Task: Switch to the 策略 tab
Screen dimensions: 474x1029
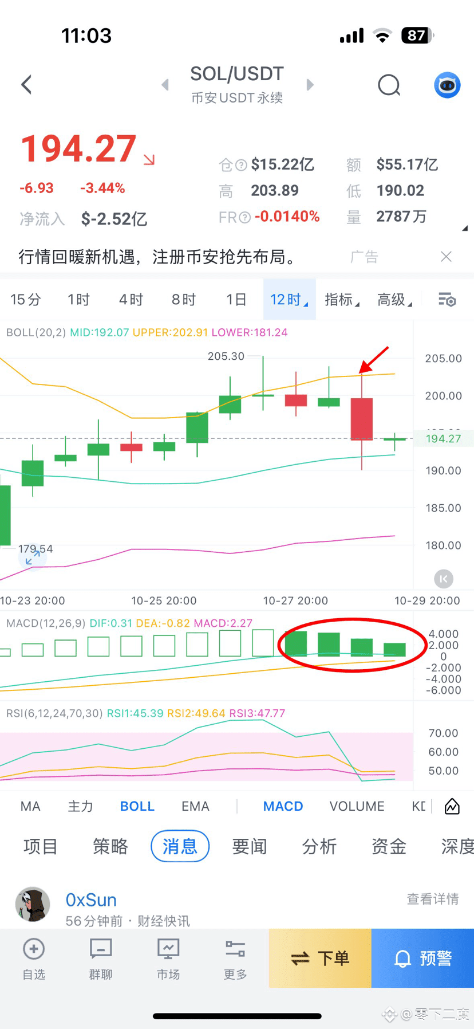Action: (110, 846)
